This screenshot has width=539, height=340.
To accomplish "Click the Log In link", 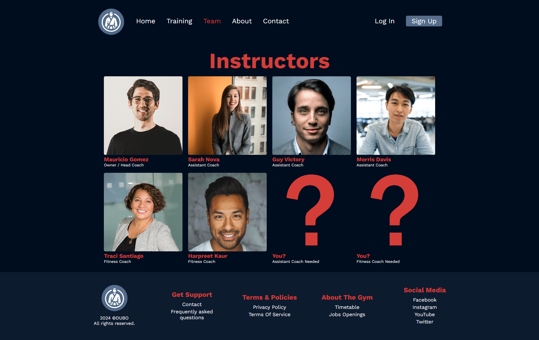I will (385, 21).
